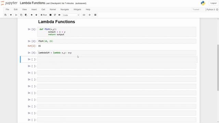Click the Out[2]: prompt
219x123 pixels.
pyautogui.click(x=32, y=46)
